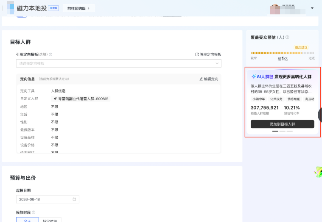Switch to third AI crowd carousel dot
Screen dimensions: 322x222
click(x=290, y=131)
